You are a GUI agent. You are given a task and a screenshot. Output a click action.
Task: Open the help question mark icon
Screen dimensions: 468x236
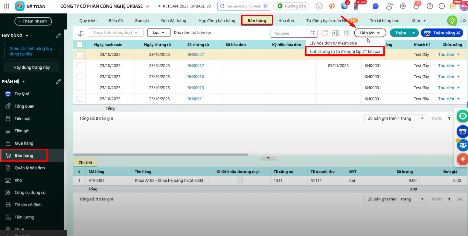[430, 6]
